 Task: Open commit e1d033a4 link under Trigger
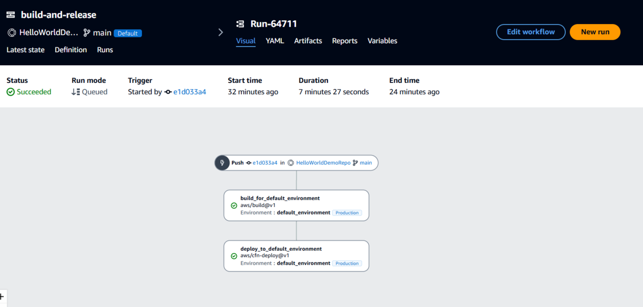tap(190, 92)
